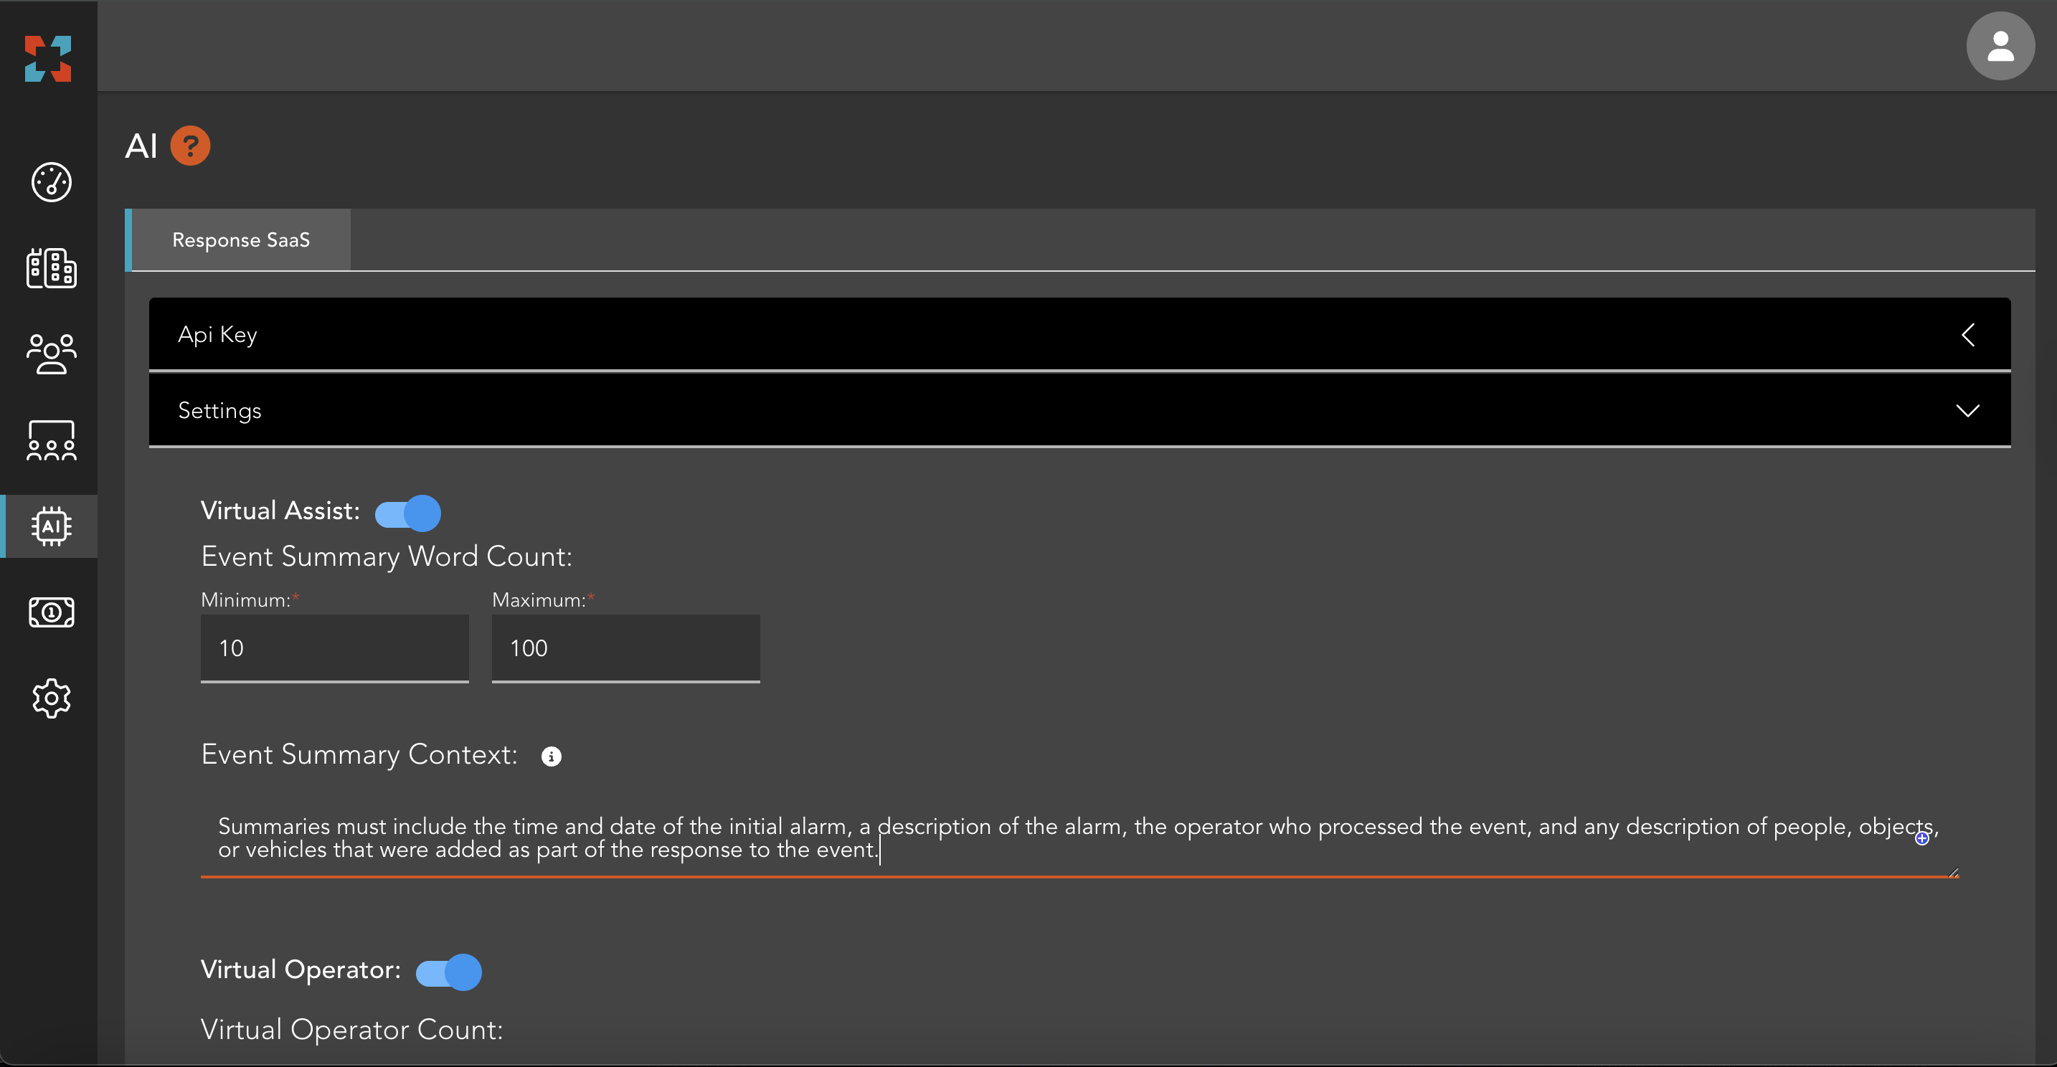The image size is (2057, 1067).
Task: Enable the Virtual Assist toggle
Action: coord(408,513)
